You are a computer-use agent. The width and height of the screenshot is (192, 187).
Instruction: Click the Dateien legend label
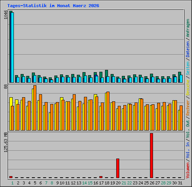pos(188,49)
